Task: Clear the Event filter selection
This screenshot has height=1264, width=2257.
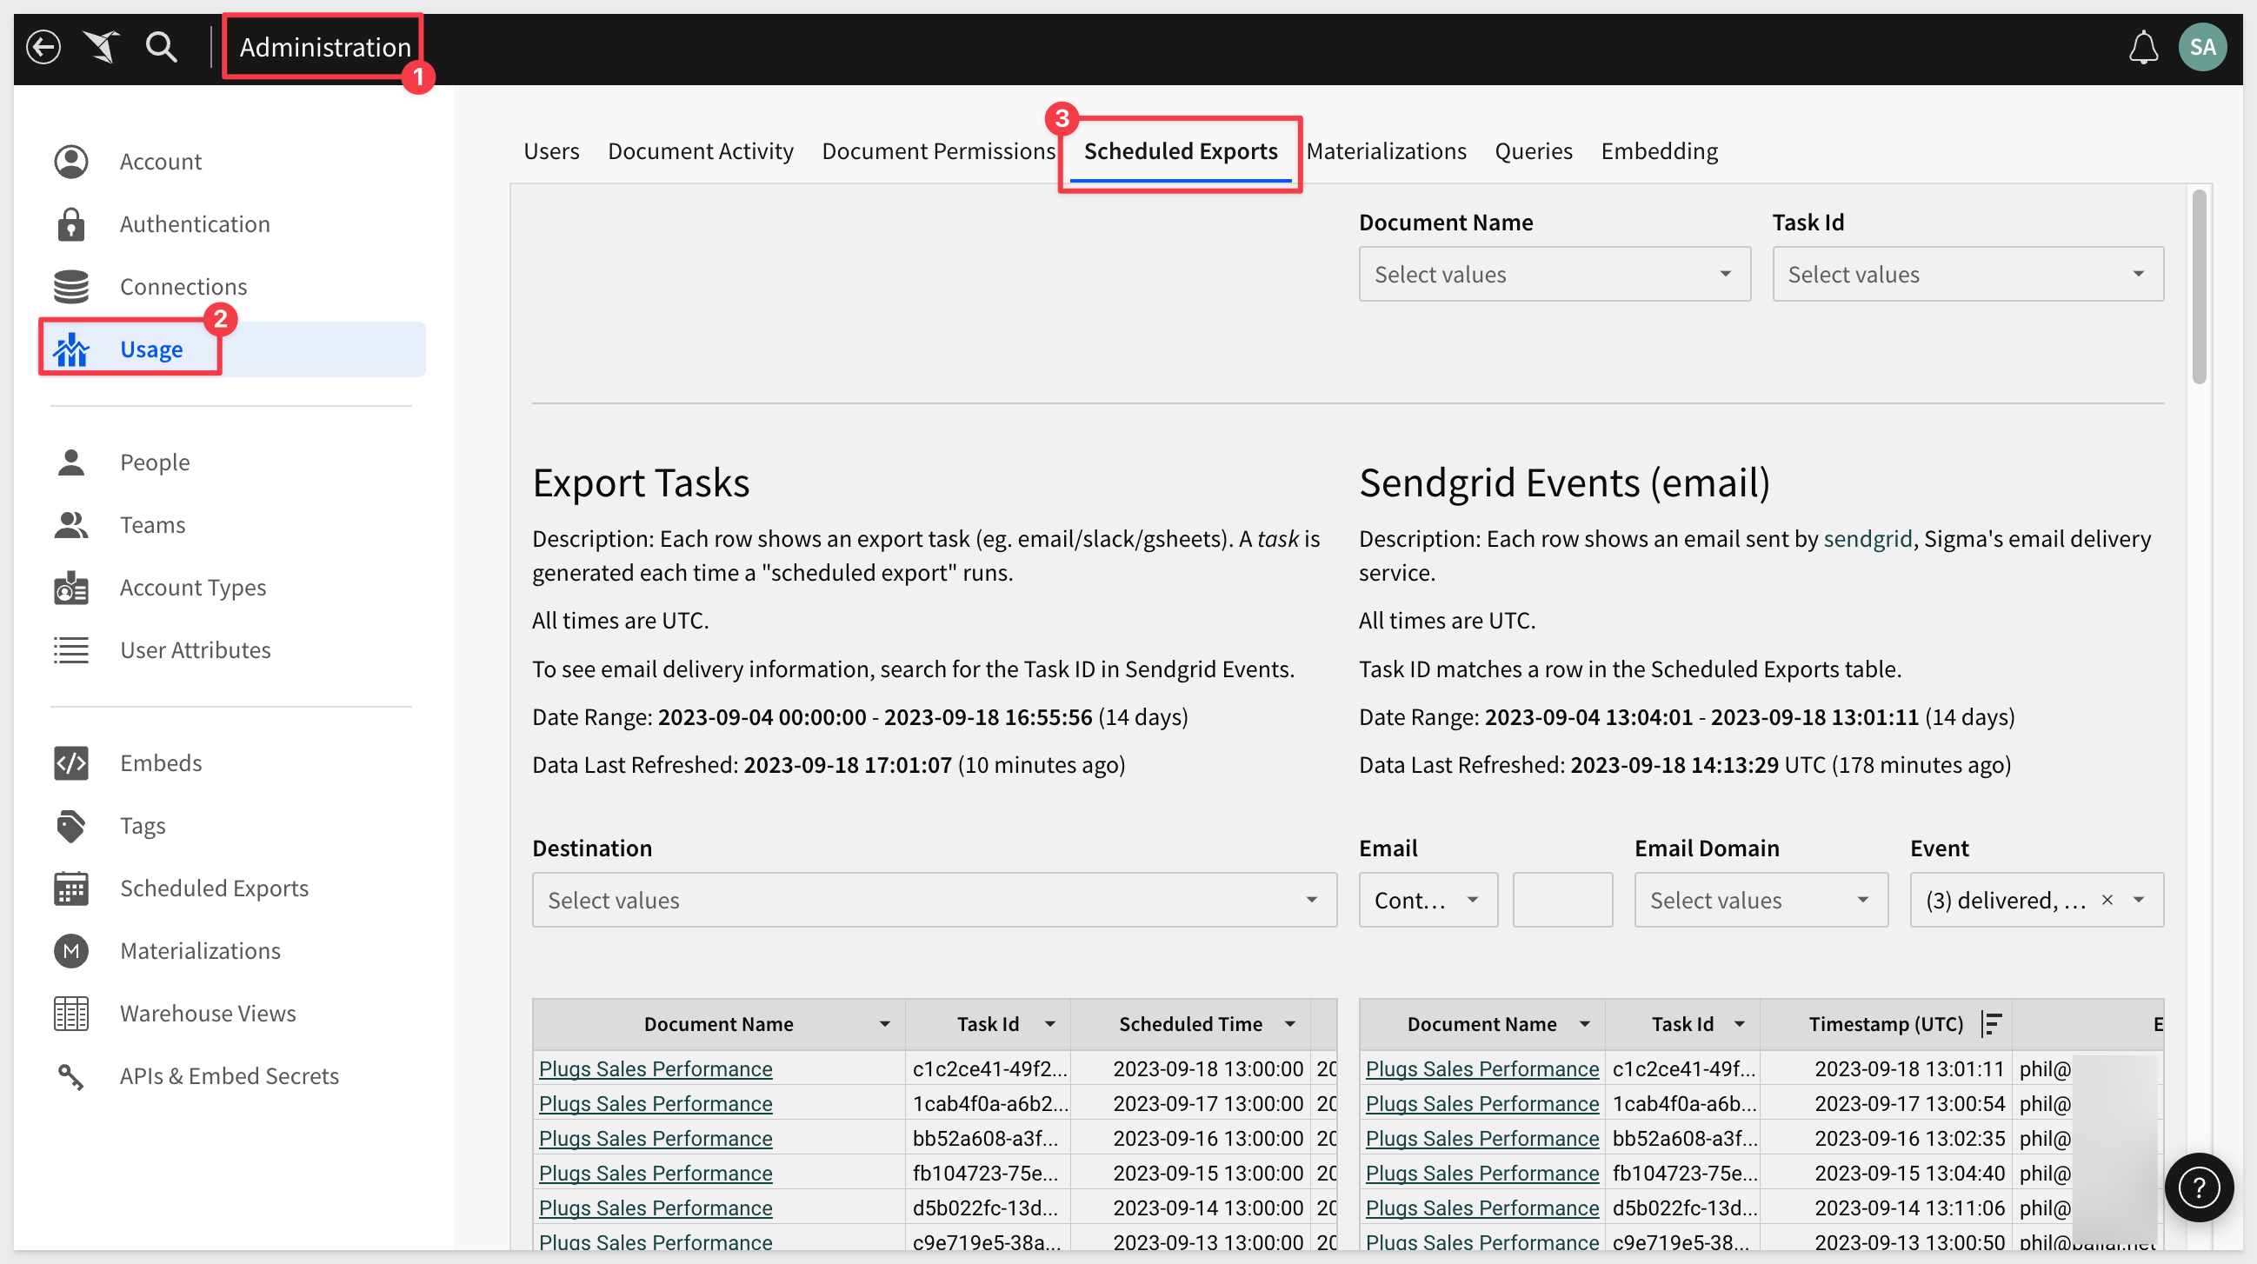Action: 2107,900
